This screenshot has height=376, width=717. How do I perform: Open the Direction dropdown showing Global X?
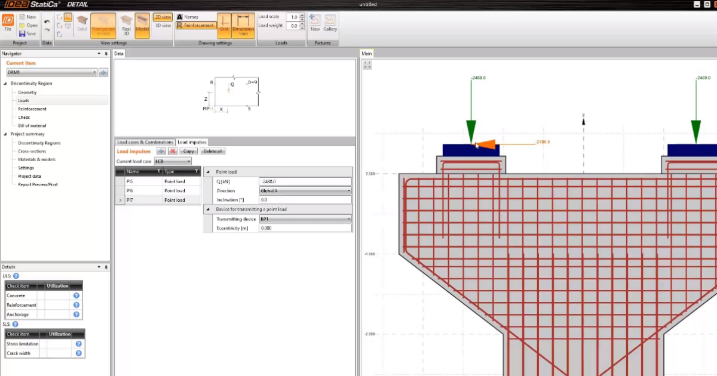pos(305,190)
